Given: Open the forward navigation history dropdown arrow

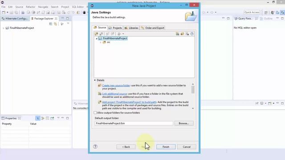Looking at the screenshot, I should click(x=216, y=12).
